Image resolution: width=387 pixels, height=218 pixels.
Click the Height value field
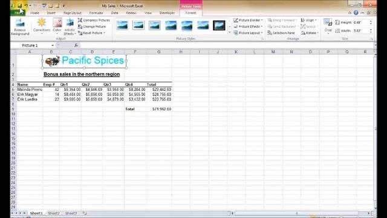361,22
